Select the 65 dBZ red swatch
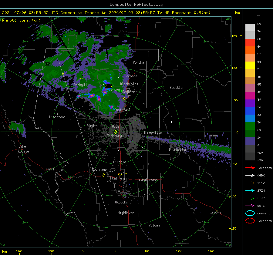 [250, 43]
